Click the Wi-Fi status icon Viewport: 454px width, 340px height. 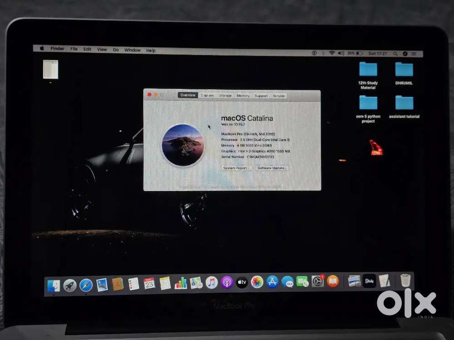click(x=332, y=52)
